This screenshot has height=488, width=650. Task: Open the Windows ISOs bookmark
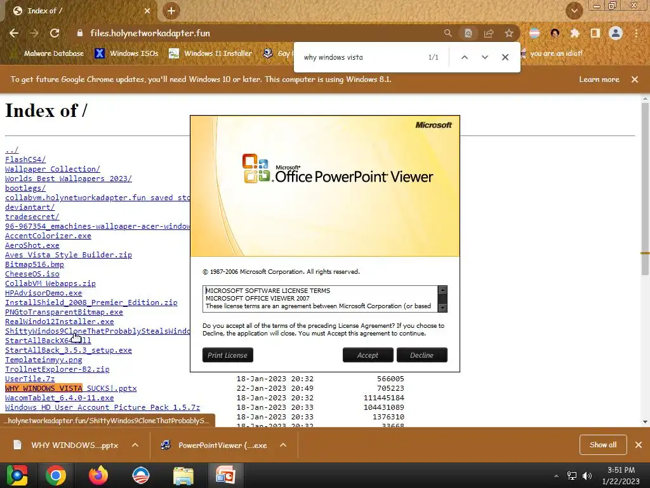click(x=127, y=53)
